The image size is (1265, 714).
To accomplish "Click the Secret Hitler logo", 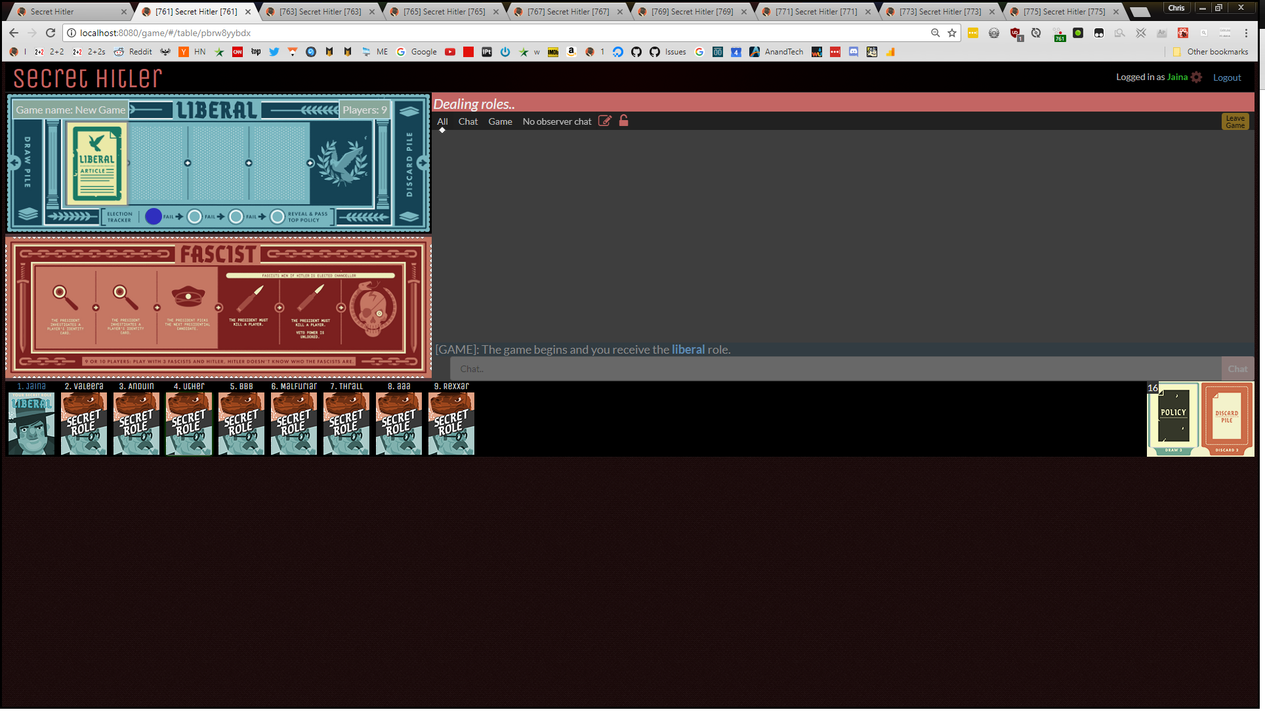I will click(87, 78).
